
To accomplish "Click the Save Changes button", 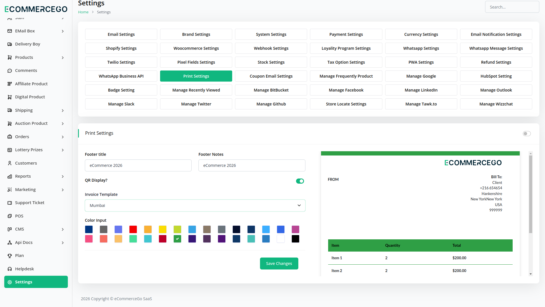I will (279, 264).
